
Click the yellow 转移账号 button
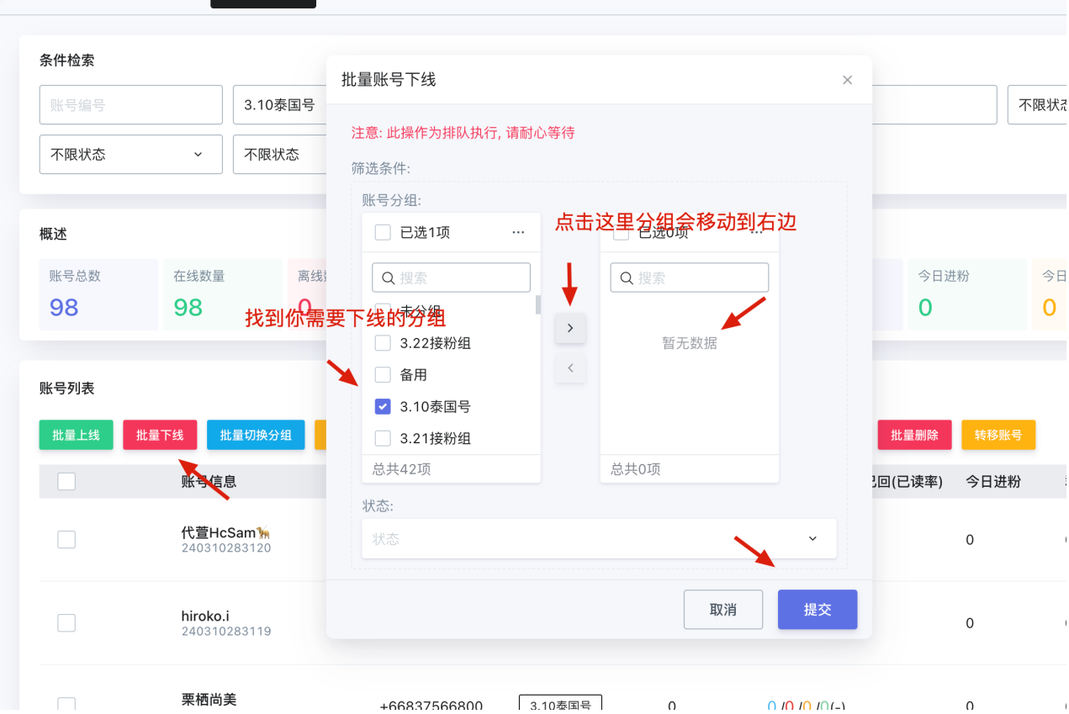pyautogui.click(x=998, y=435)
